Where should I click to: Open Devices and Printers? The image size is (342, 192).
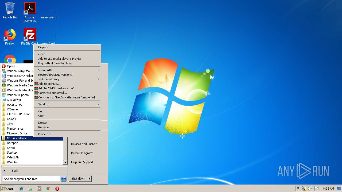click(x=84, y=144)
